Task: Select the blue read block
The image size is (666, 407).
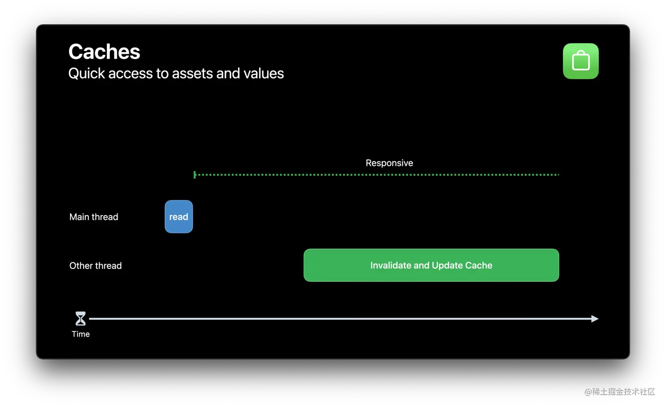Action: (179, 217)
